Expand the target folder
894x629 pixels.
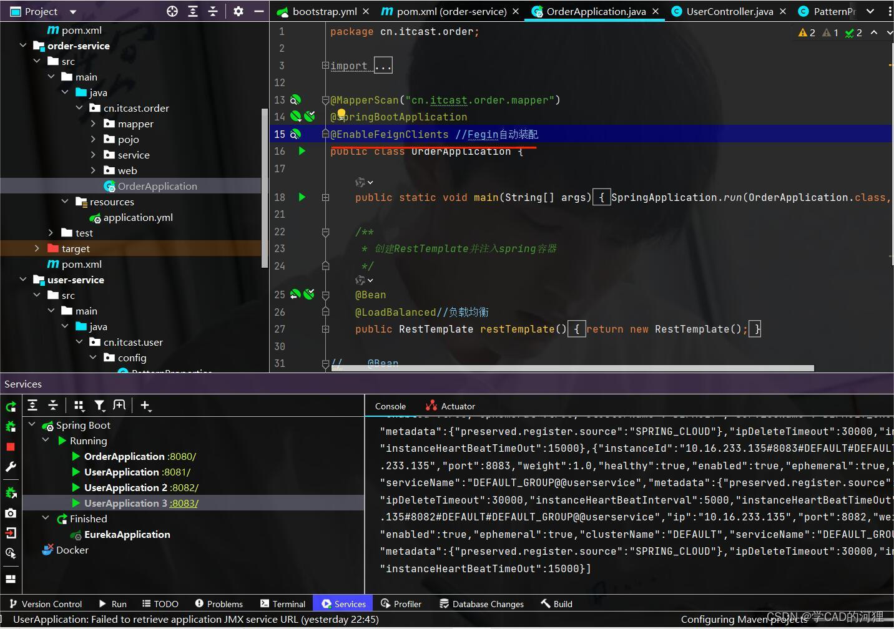click(x=37, y=248)
